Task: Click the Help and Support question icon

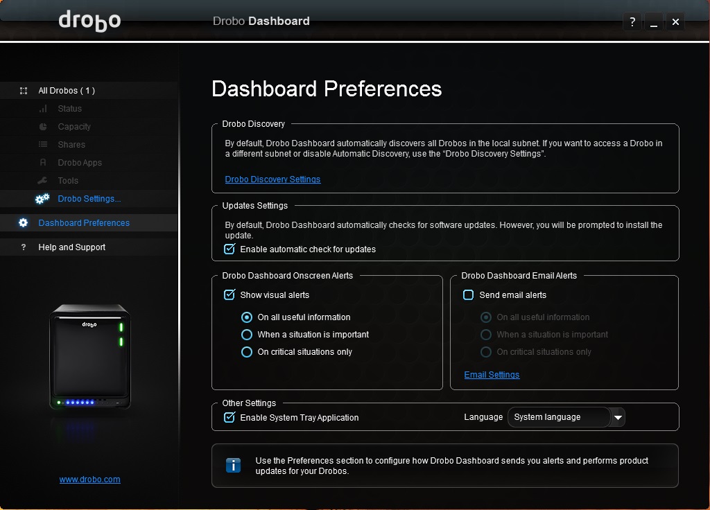Action: pyautogui.click(x=24, y=247)
